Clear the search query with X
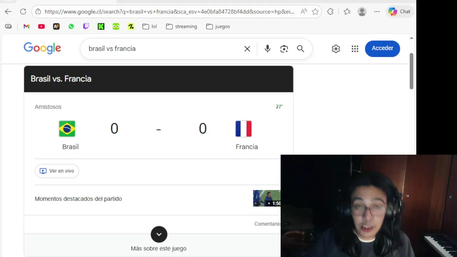The width and height of the screenshot is (457, 257). pyautogui.click(x=247, y=49)
